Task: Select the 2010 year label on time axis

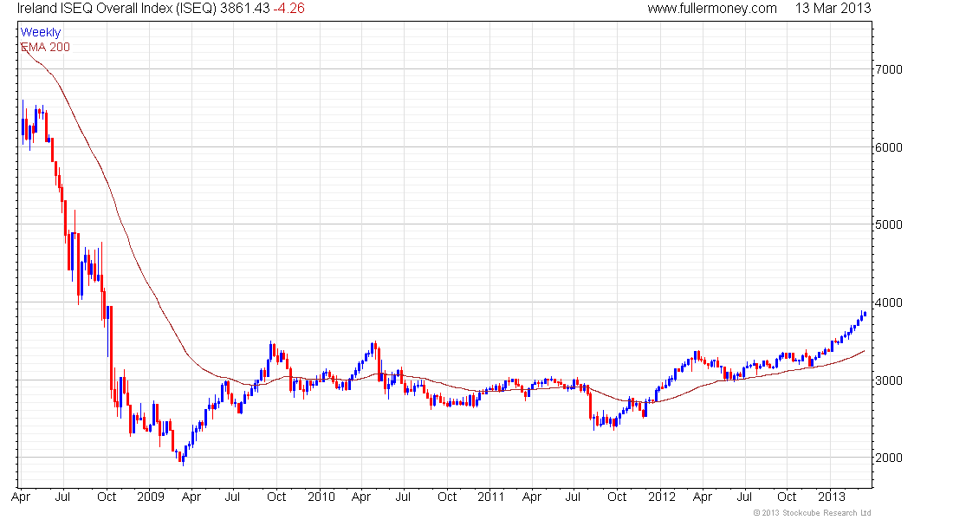Action: [321, 497]
